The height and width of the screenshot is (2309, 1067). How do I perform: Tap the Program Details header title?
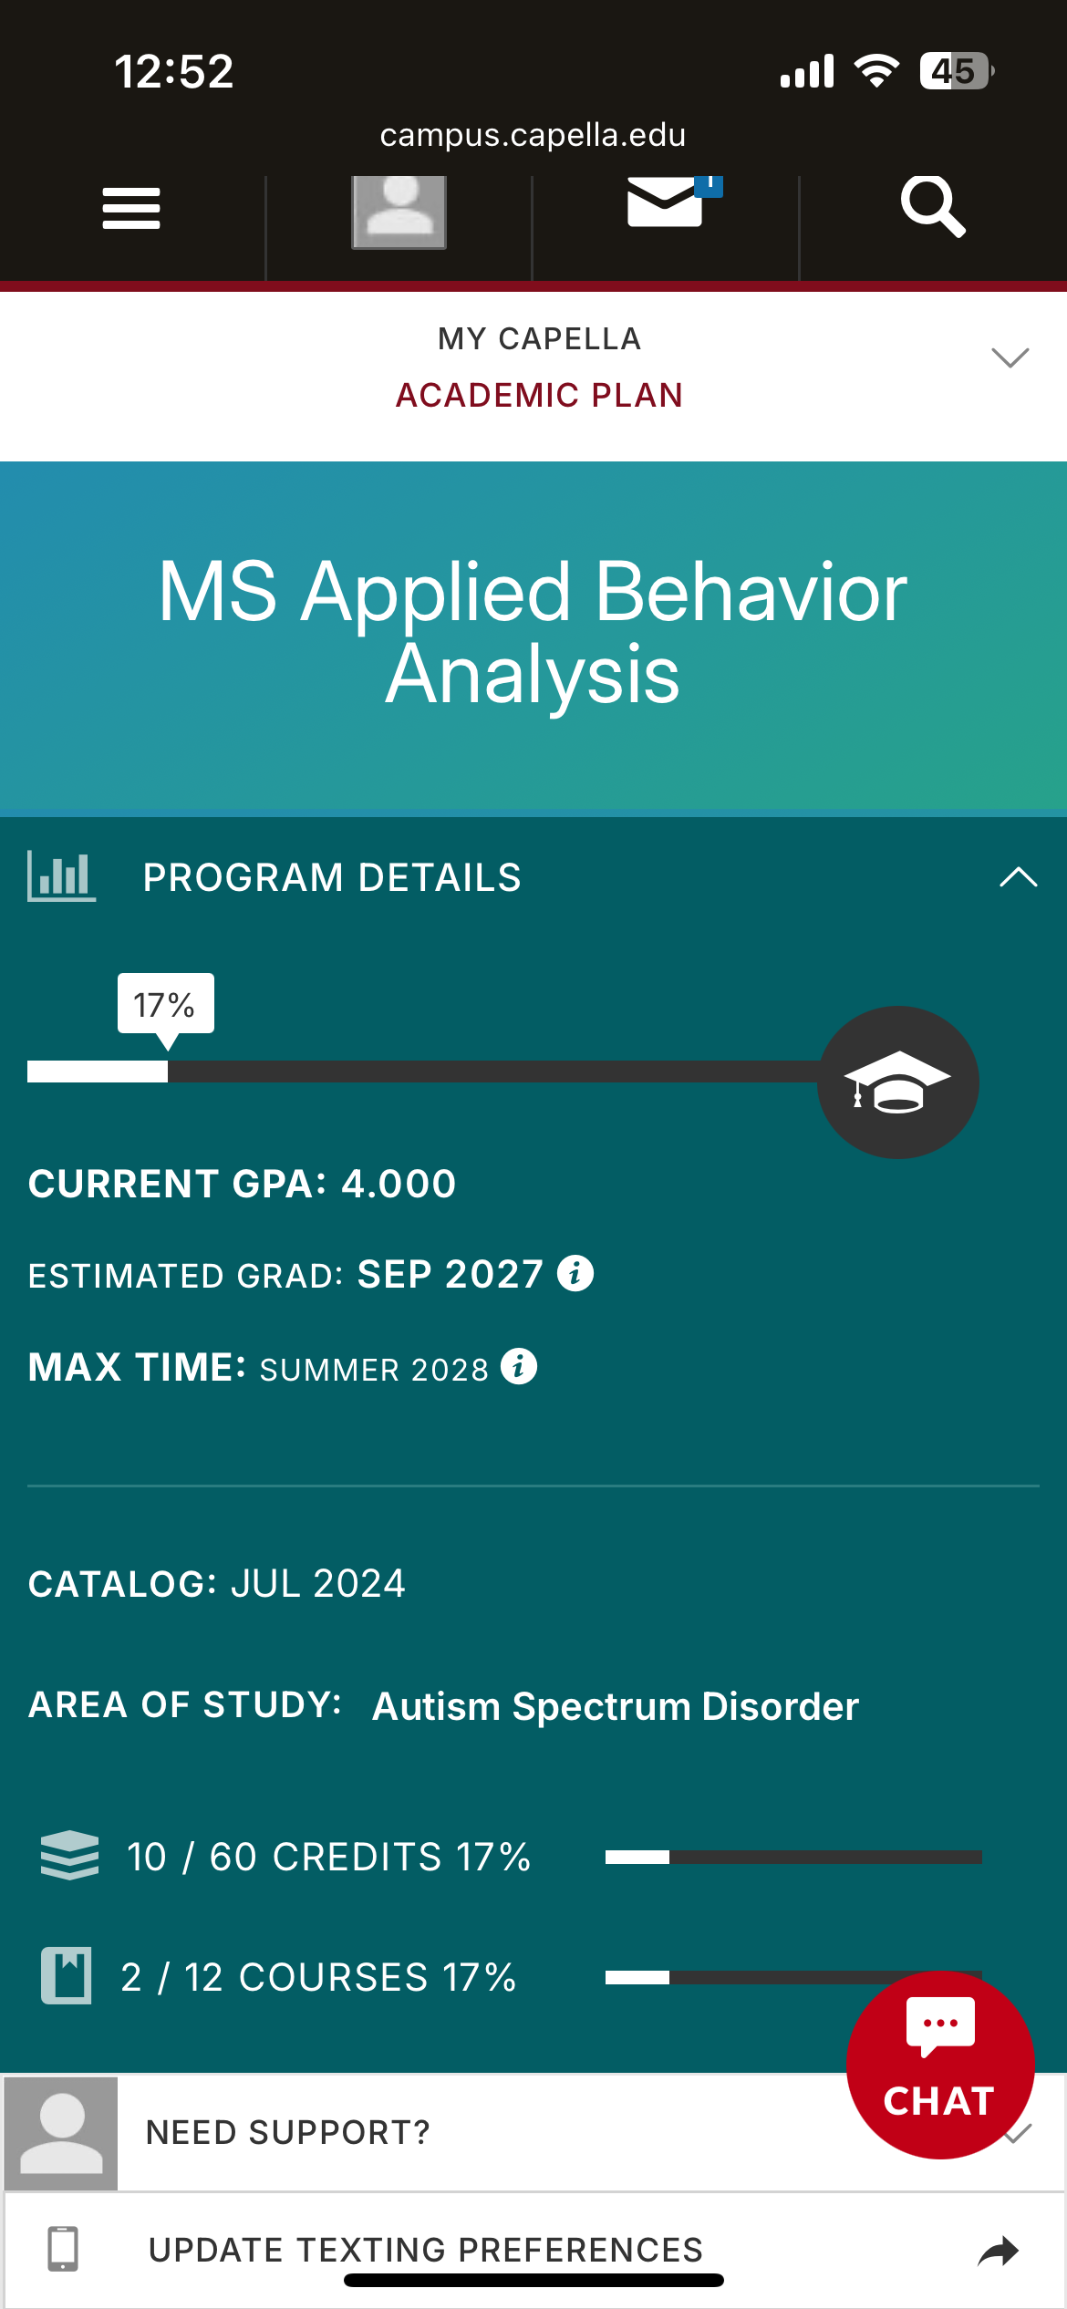(x=332, y=877)
